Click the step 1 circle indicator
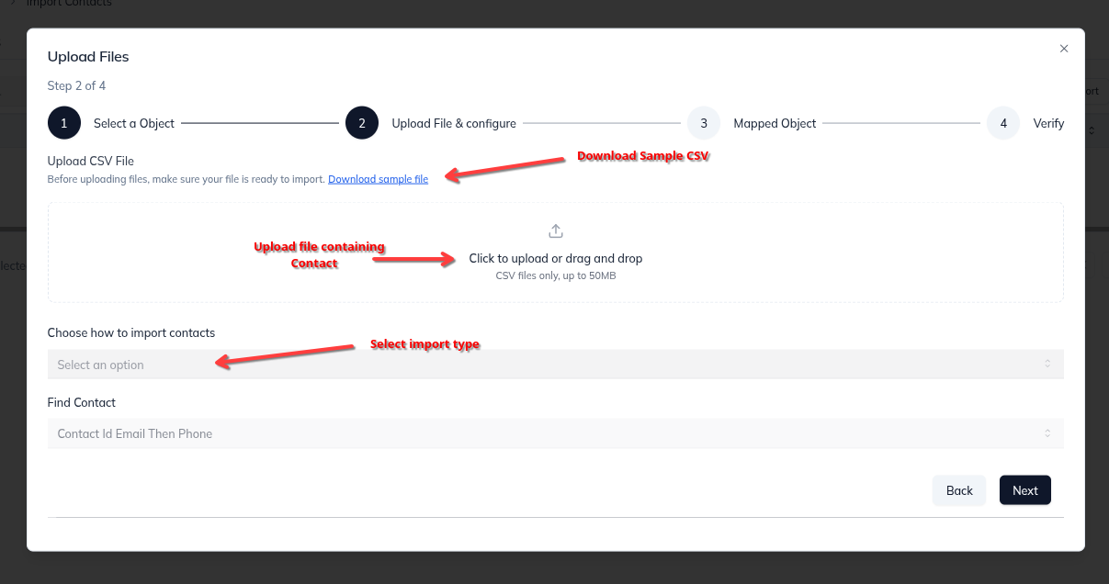The image size is (1109, 584). [x=64, y=123]
